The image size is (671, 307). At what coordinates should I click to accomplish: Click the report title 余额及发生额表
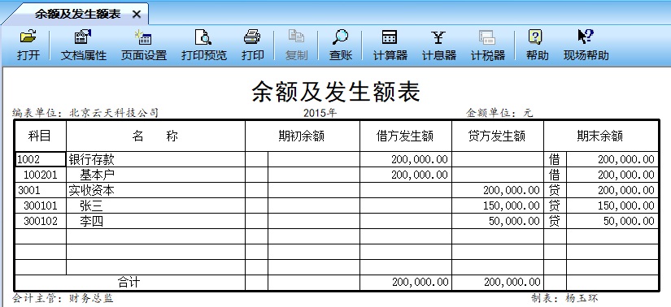point(336,92)
